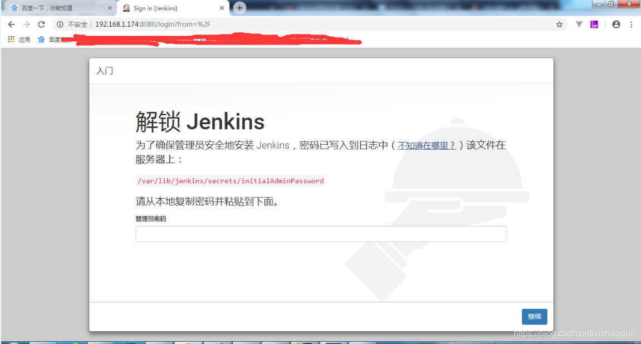Open the site security info icon
Viewport: 641px width, 344px height.
[x=60, y=24]
